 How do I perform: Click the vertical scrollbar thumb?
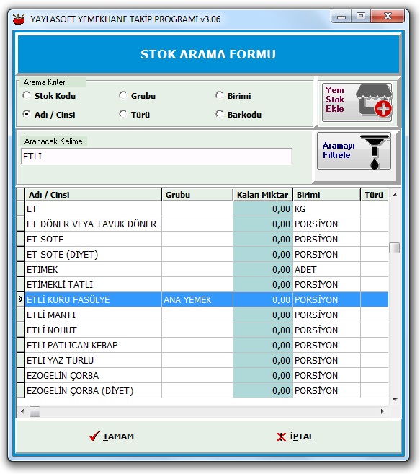coord(395,248)
